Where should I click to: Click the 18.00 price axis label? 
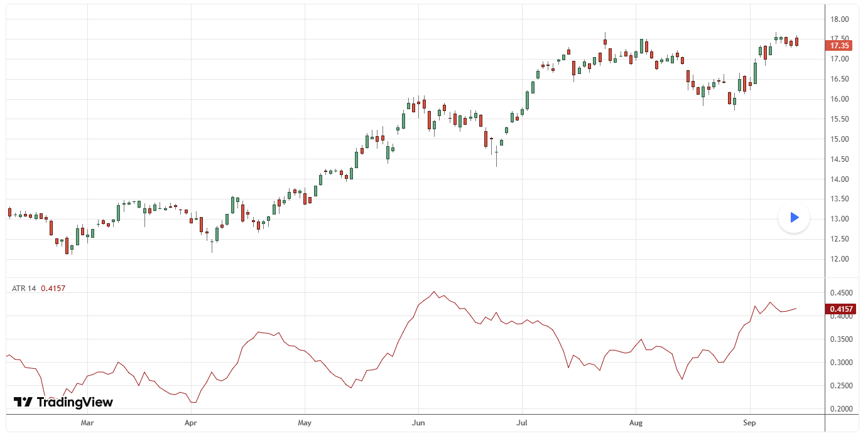coord(840,19)
